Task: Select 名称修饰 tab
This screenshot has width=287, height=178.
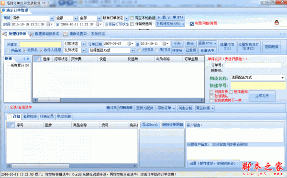Action: (30, 116)
